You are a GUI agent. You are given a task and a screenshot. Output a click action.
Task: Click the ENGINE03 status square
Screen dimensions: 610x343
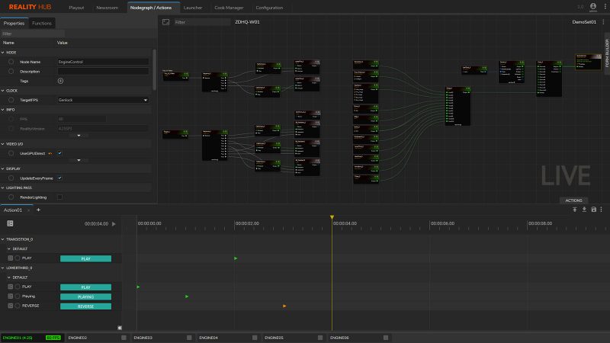189,338
